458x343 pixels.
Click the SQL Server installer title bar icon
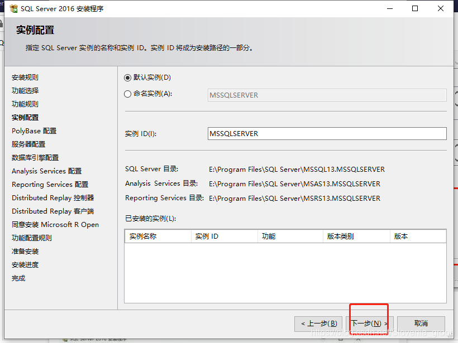tap(13, 9)
